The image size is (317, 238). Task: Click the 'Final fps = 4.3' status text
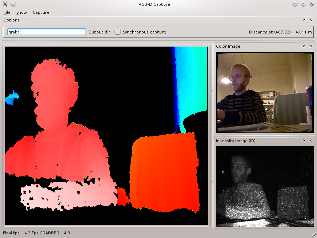coord(17,233)
